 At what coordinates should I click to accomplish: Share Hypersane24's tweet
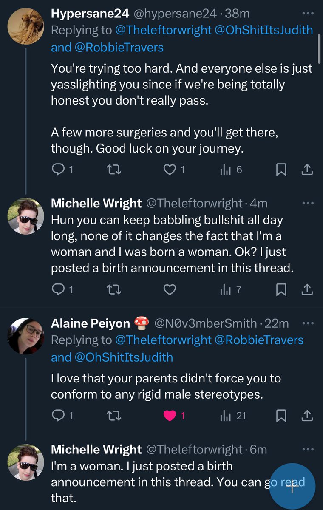click(x=307, y=170)
